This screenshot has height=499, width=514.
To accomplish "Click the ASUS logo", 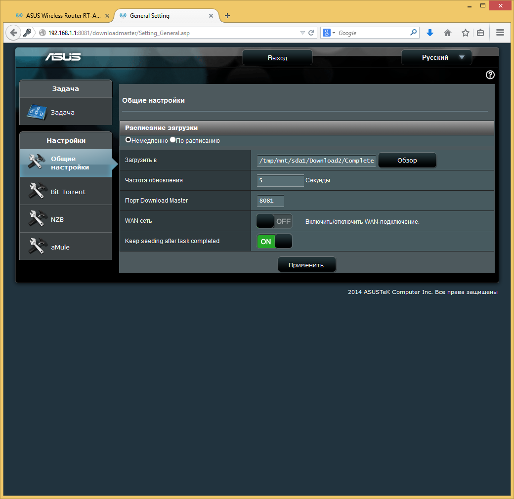I will [63, 57].
